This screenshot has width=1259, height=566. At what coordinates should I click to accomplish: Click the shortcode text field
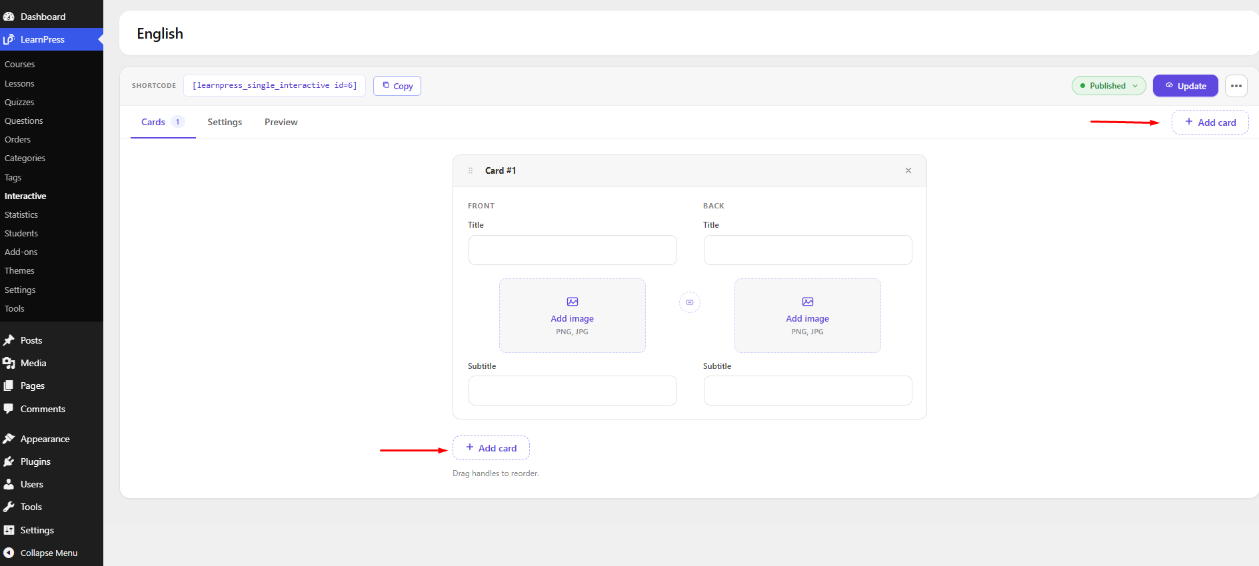pos(275,85)
